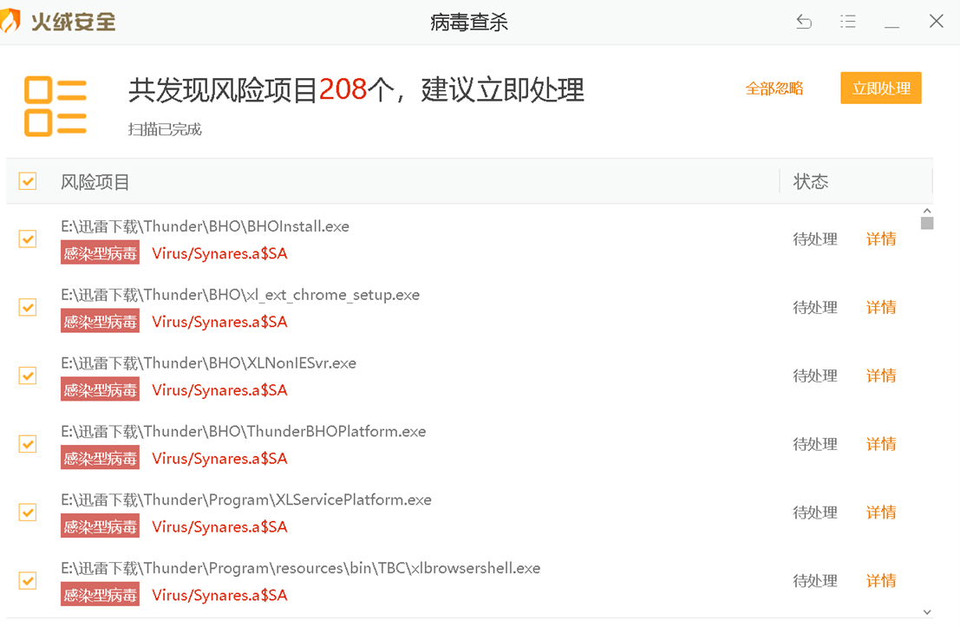Uncheck the XLNonIESvr.exe risk item

coord(28,376)
